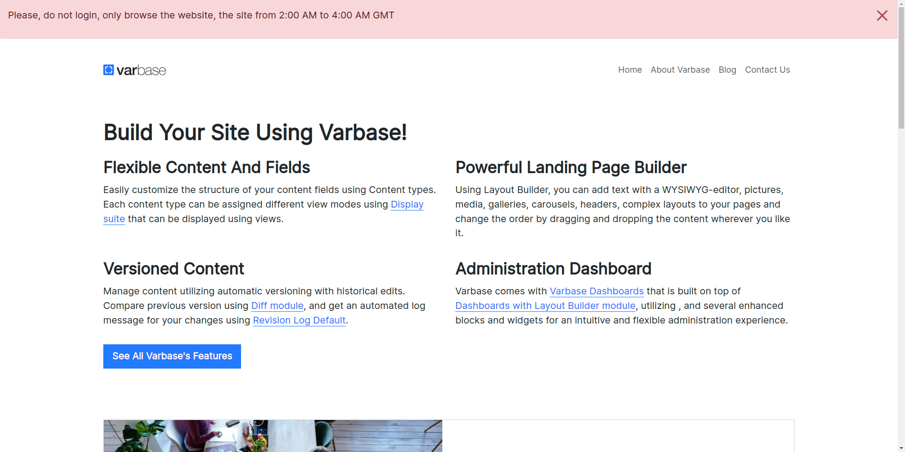The width and height of the screenshot is (905, 452).
Task: Visit the Revision Log Default link
Action: click(299, 321)
